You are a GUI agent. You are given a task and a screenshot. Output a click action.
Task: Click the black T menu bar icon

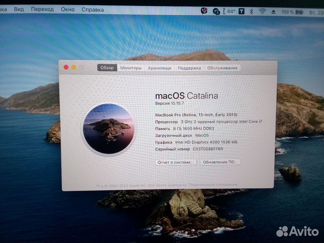(241, 11)
